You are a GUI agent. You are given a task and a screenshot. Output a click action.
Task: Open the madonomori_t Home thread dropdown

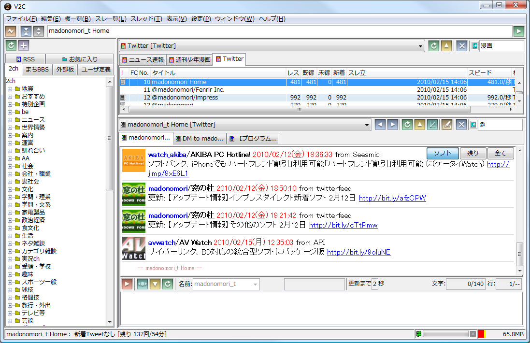(x=242, y=124)
